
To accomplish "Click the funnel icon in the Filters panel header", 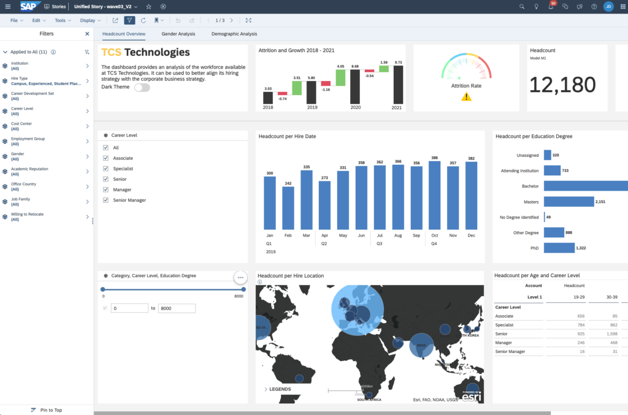I will (x=87, y=52).
